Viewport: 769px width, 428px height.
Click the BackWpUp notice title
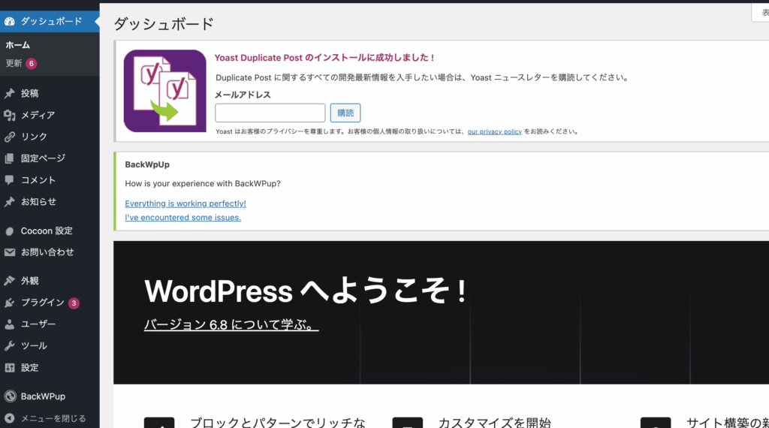[x=147, y=164]
